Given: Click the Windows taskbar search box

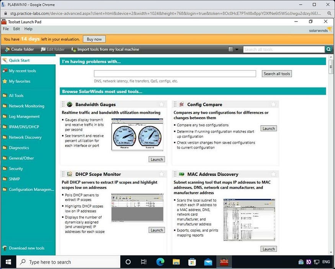Looking at the screenshot, I should click(x=69, y=262).
